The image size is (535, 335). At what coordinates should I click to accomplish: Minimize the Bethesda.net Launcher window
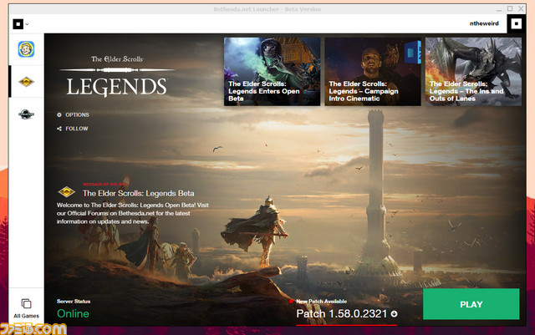pyautogui.click(x=499, y=9)
